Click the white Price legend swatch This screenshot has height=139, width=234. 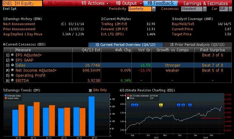tap(128, 98)
